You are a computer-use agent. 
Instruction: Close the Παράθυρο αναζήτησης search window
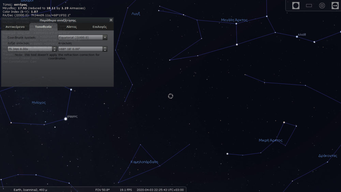tap(111, 20)
